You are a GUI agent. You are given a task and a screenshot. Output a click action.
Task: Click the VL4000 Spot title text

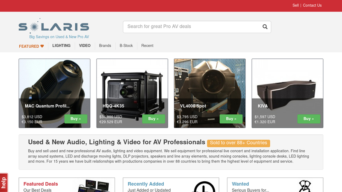point(193,106)
